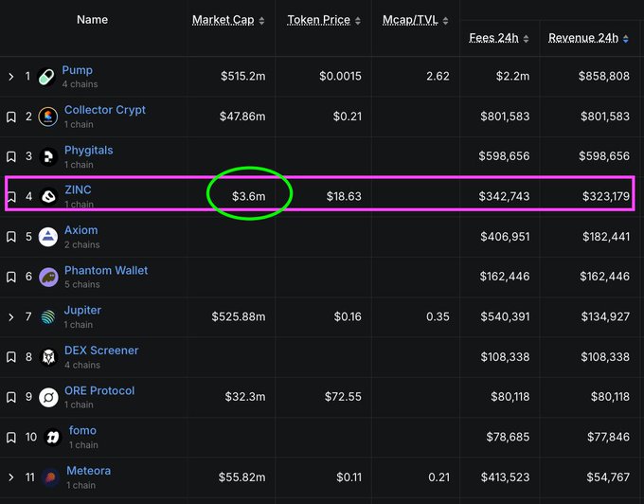Viewport: 644px width, 504px height.
Task: Click the Jupiter logo icon
Action: 48,317
